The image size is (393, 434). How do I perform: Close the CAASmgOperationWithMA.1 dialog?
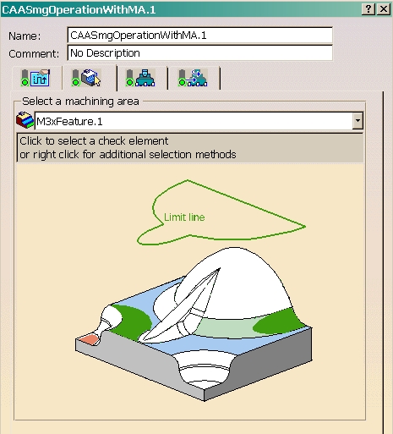[x=384, y=9]
